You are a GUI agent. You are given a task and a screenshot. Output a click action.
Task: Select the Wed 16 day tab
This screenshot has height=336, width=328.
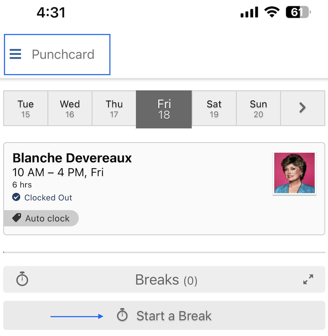click(70, 108)
